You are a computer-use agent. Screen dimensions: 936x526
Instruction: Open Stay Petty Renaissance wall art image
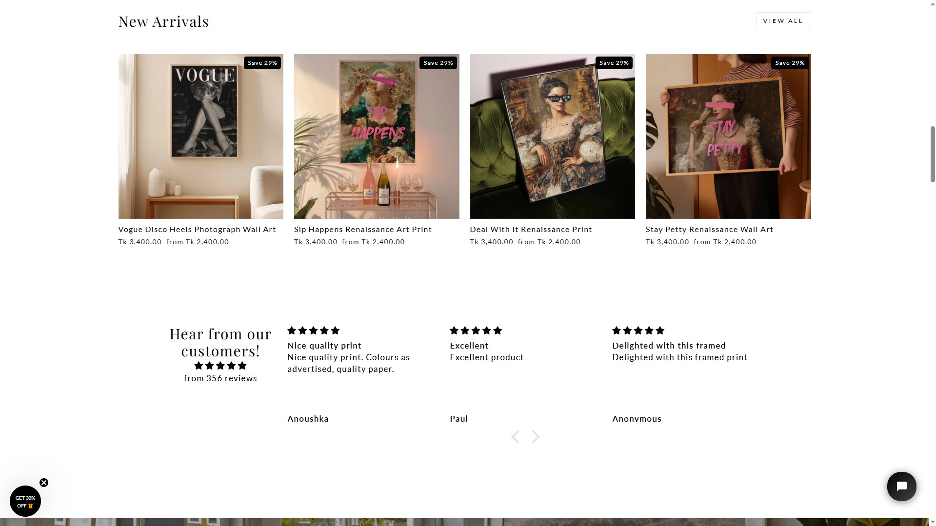[x=728, y=136]
